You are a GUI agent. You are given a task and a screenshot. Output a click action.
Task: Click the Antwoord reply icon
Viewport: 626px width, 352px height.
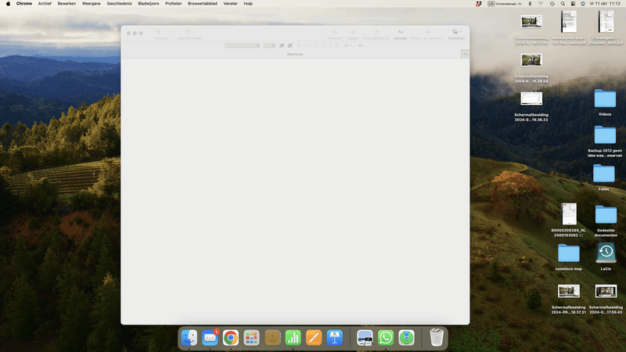click(335, 32)
